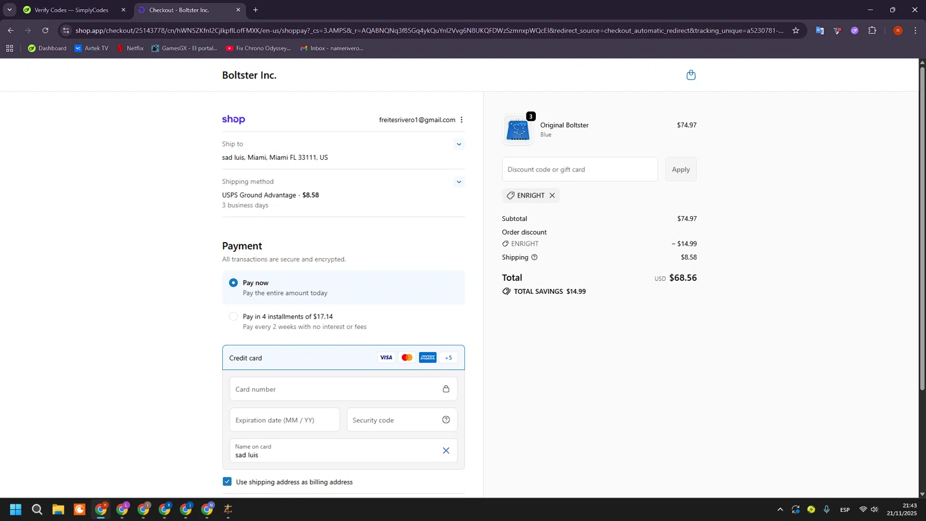
Task: Open Windows taskbar search
Action: pyautogui.click(x=37, y=509)
